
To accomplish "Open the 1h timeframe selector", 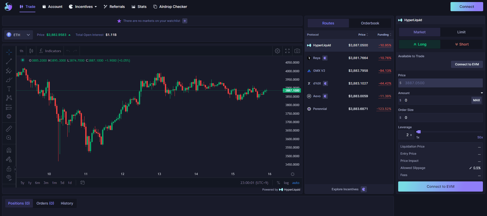I will coord(21,51).
